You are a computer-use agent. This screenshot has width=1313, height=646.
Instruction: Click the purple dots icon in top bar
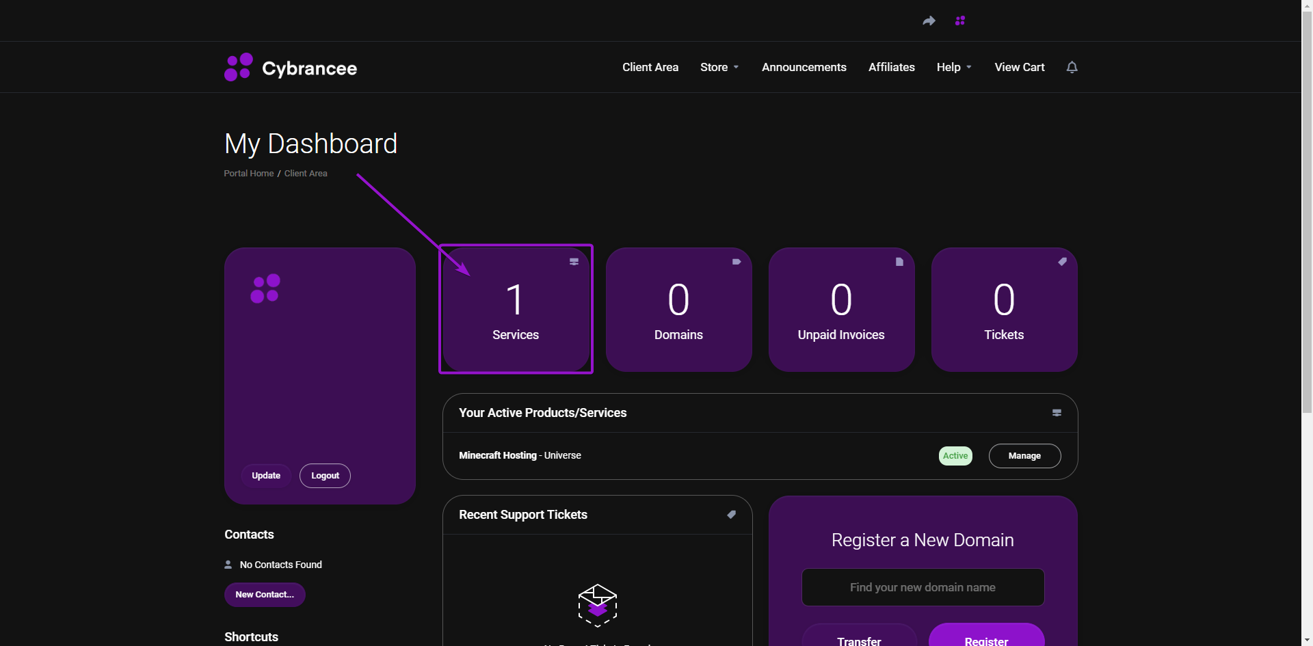[960, 21]
